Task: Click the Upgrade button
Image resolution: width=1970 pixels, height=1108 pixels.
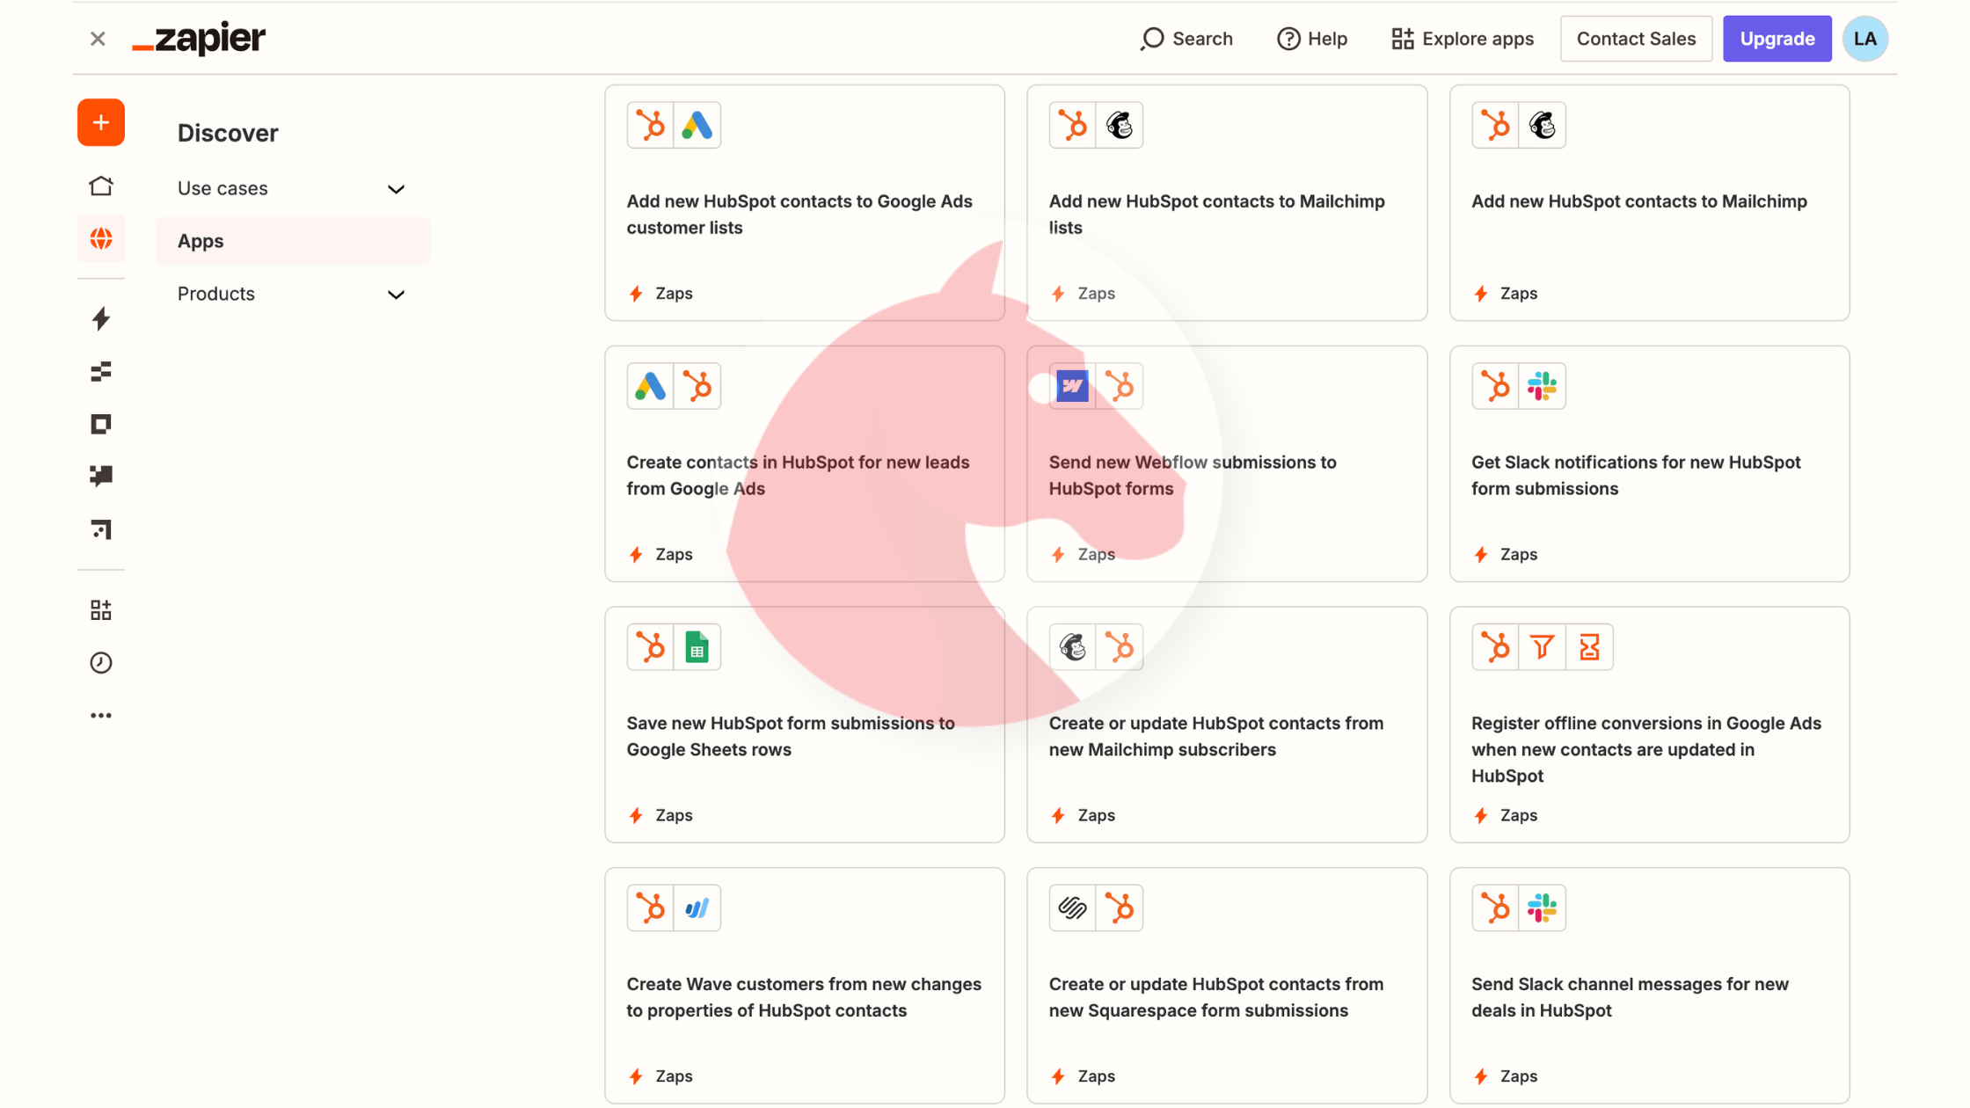Action: click(x=1777, y=39)
